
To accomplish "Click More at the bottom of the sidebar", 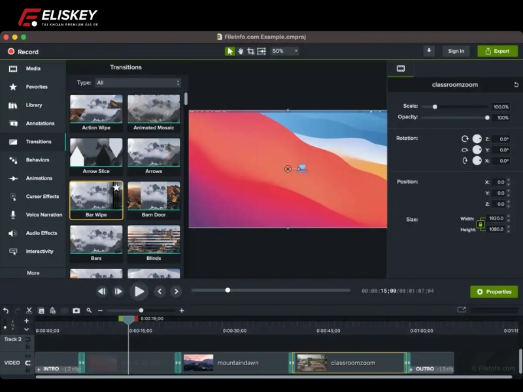I will coord(33,272).
